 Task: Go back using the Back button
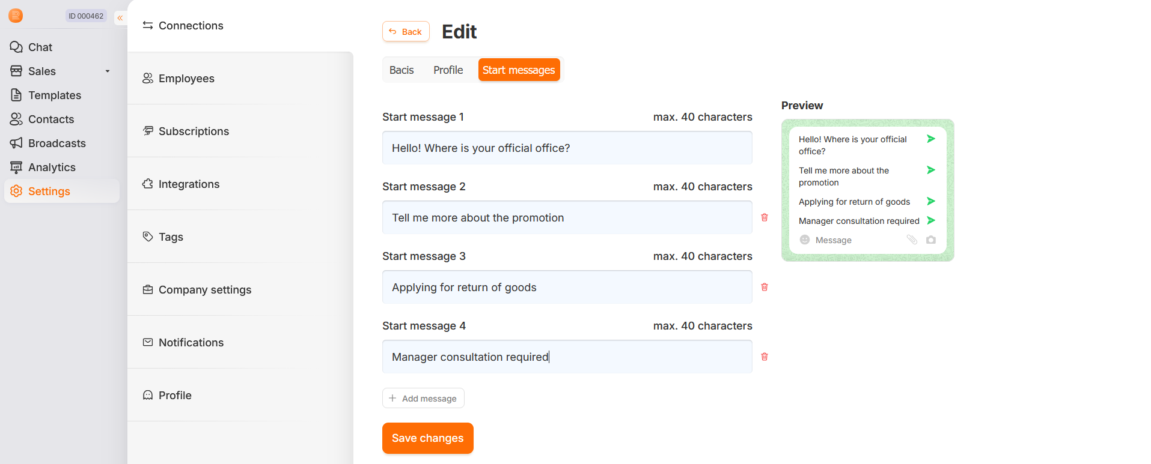[x=406, y=32]
